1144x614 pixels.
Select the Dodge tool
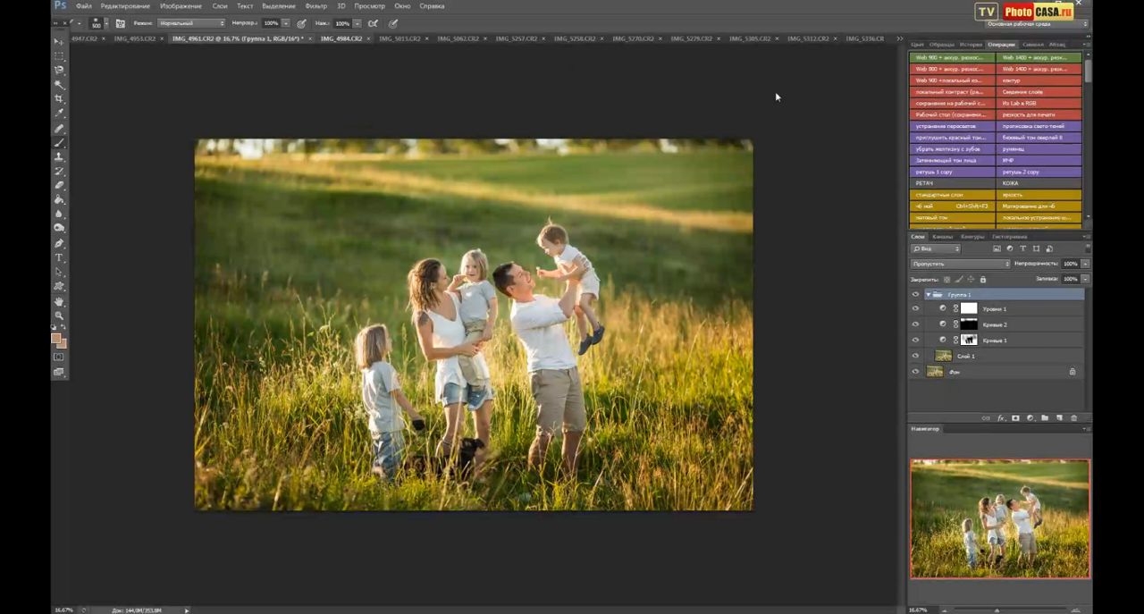pyautogui.click(x=59, y=228)
